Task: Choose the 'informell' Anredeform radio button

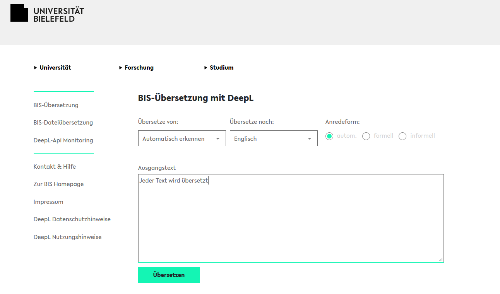Action: (x=402, y=136)
